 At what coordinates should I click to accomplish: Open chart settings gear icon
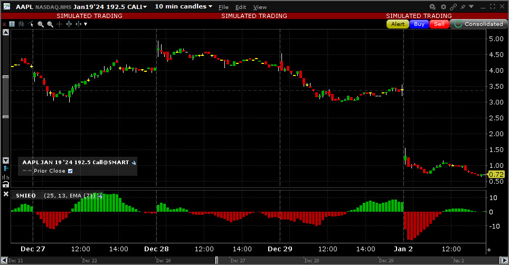444,7
